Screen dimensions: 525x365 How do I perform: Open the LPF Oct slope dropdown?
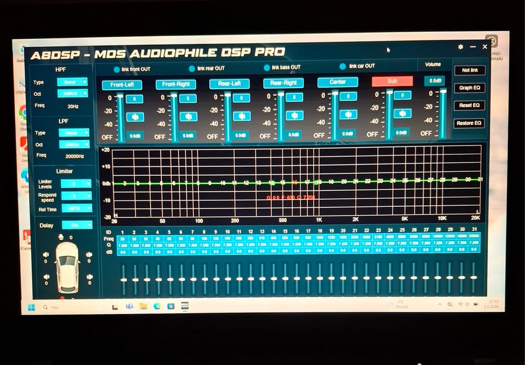coord(74,144)
